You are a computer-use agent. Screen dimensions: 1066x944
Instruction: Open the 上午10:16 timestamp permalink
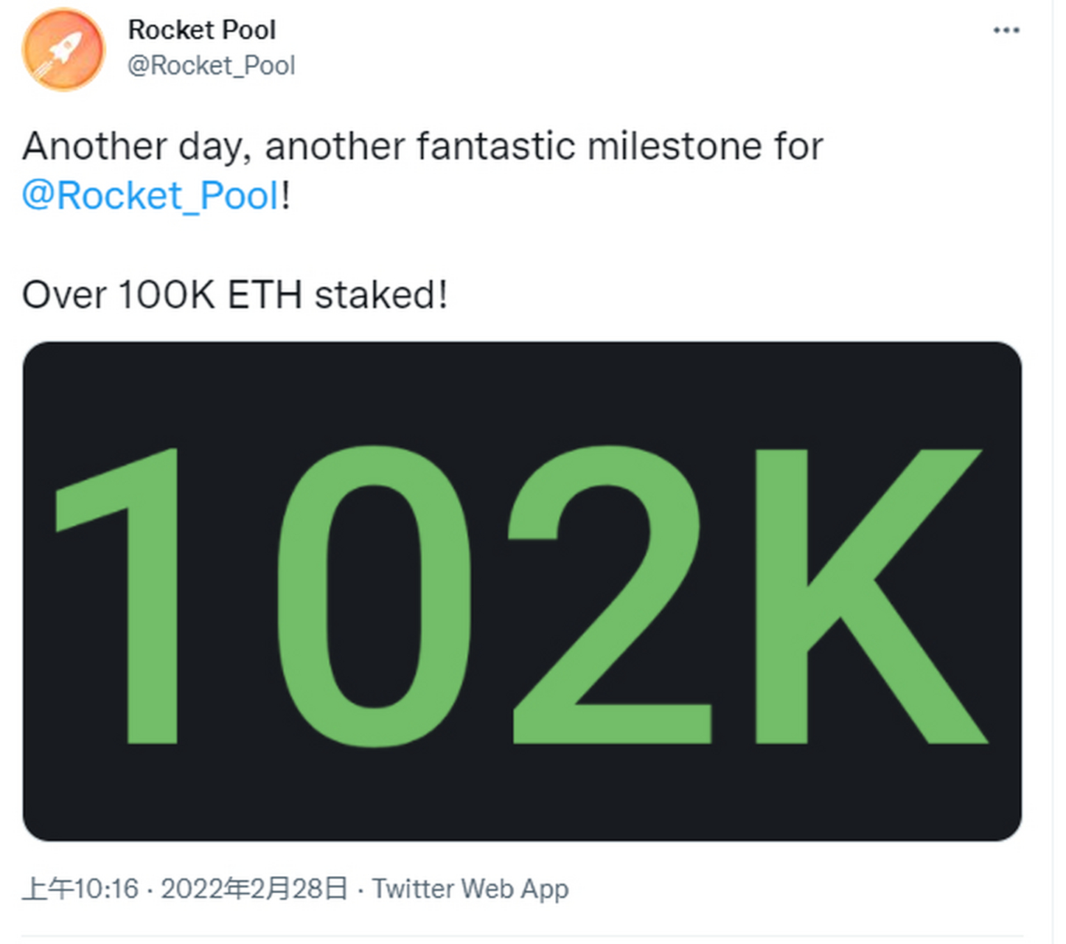pyautogui.click(x=80, y=889)
